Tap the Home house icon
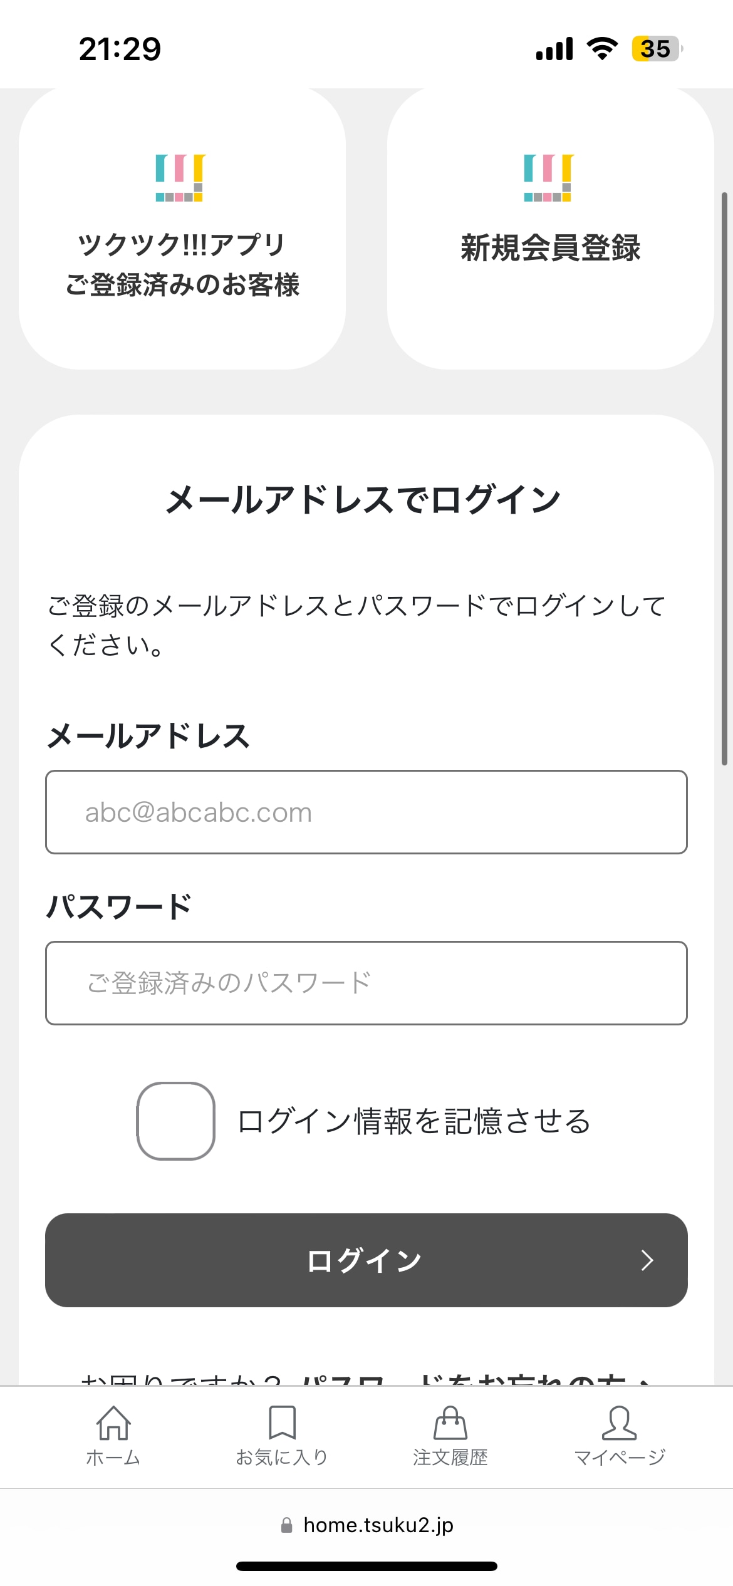Image resolution: width=733 pixels, height=1586 pixels. point(113,1423)
